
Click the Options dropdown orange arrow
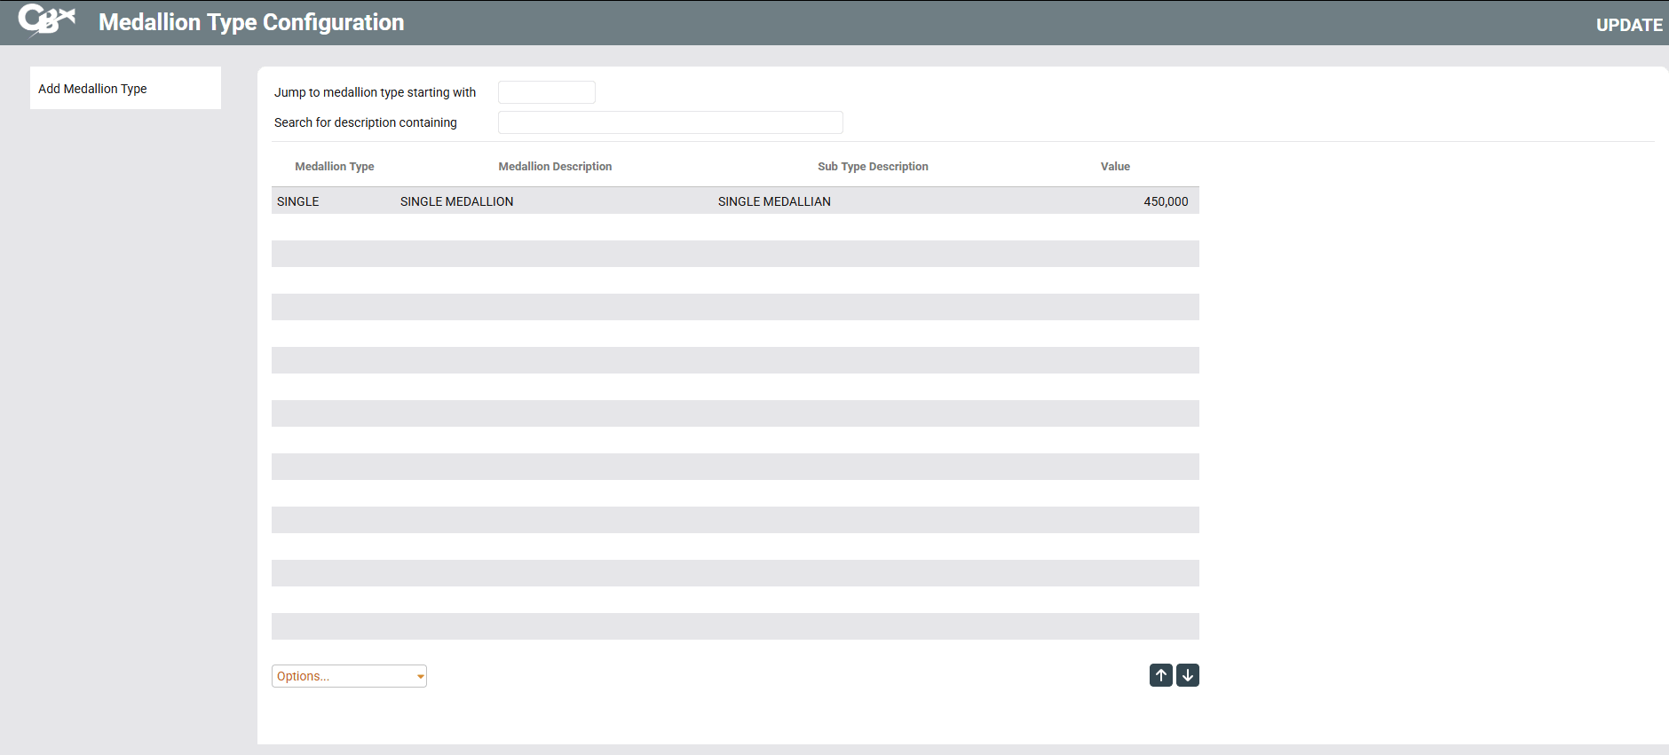click(x=420, y=677)
